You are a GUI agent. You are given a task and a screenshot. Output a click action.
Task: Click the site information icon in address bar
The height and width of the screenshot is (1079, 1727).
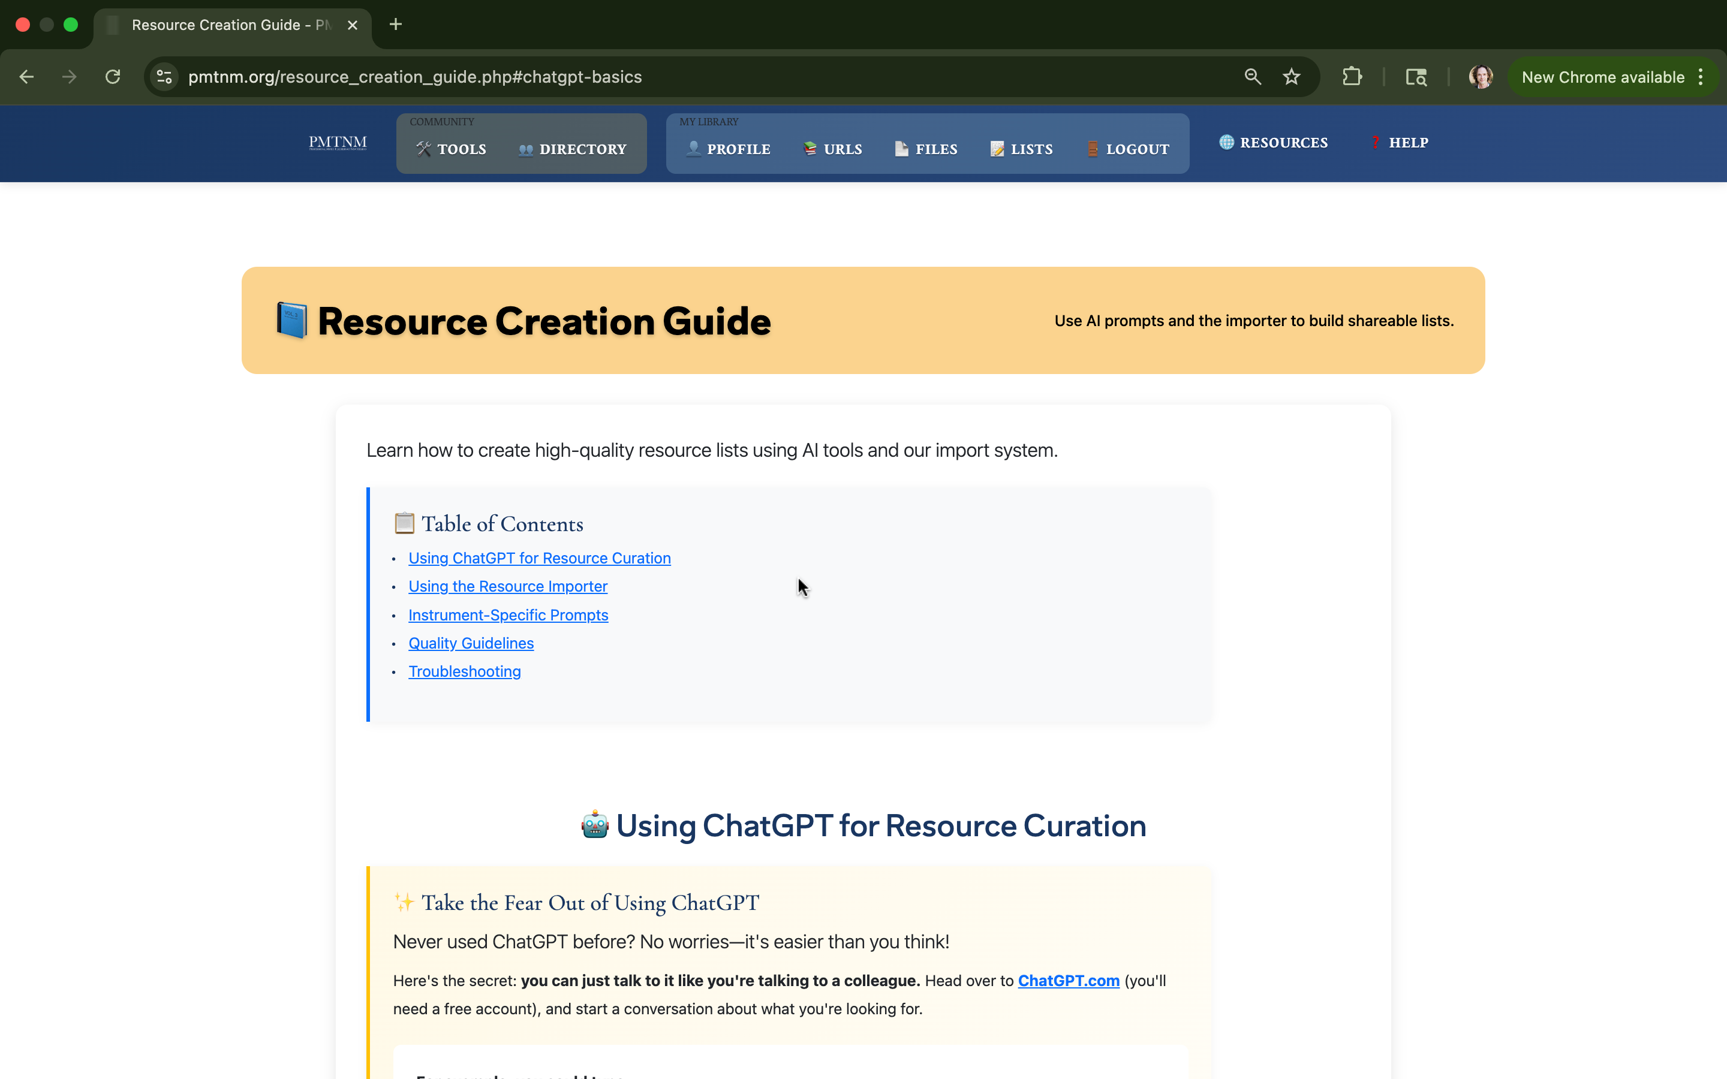coord(165,77)
